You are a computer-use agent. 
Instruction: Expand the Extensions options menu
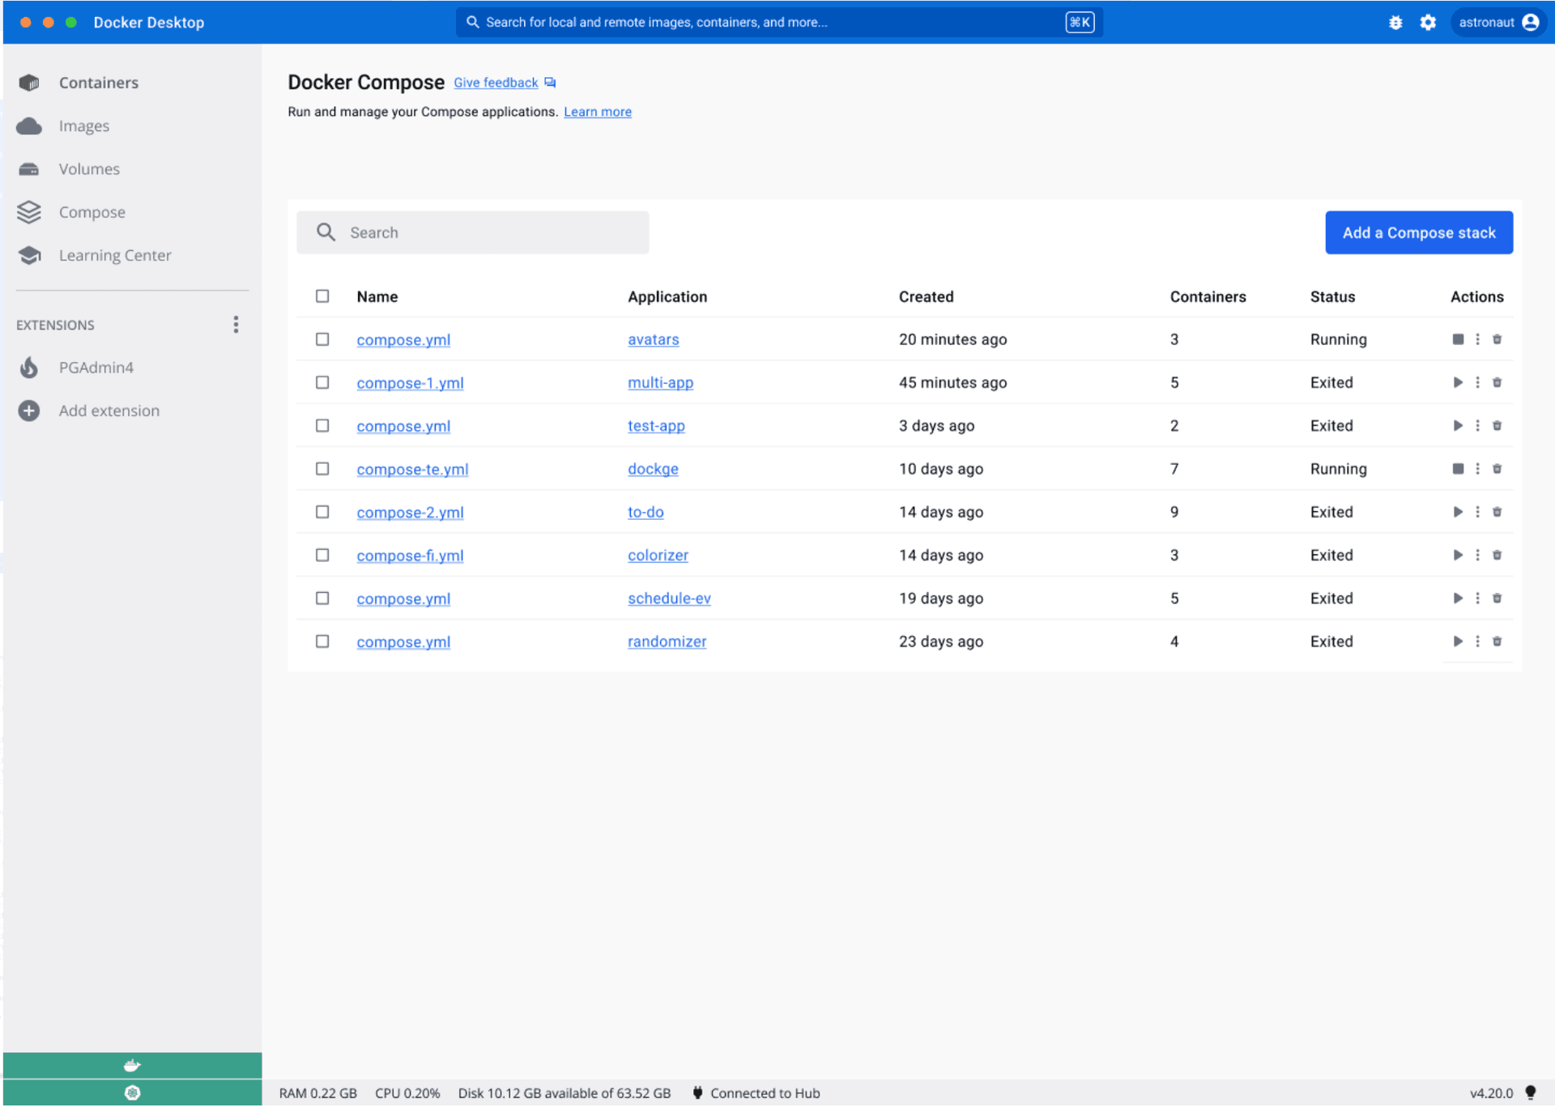tap(236, 325)
